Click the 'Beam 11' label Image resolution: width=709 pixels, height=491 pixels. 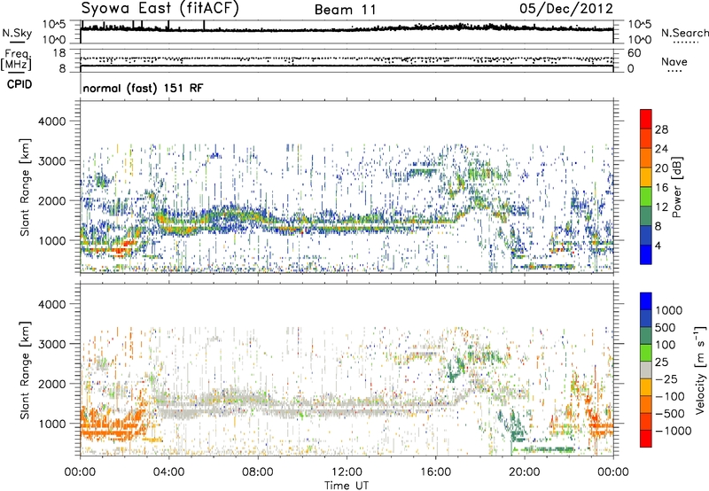(345, 10)
